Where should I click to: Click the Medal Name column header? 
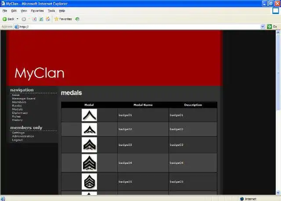tap(143, 105)
